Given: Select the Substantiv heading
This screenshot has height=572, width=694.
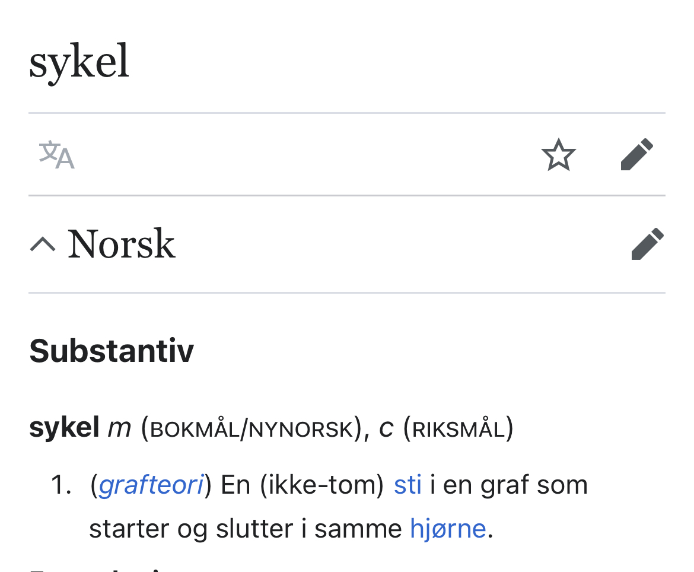Looking at the screenshot, I should coord(112,351).
